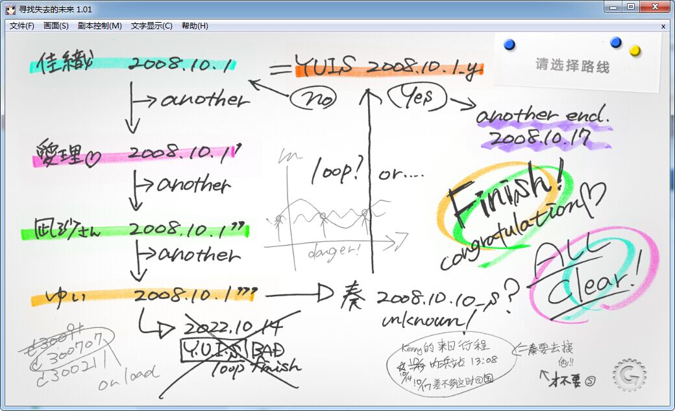This screenshot has height=411, width=675.
Task: Click the 请选择路线 sticky note
Action: [x=578, y=62]
